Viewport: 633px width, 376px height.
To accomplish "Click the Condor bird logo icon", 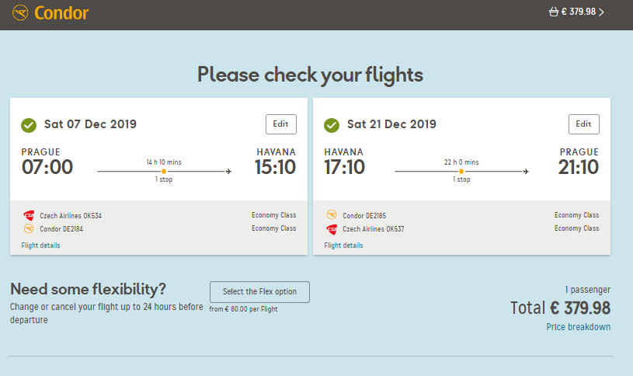I will coord(20,12).
